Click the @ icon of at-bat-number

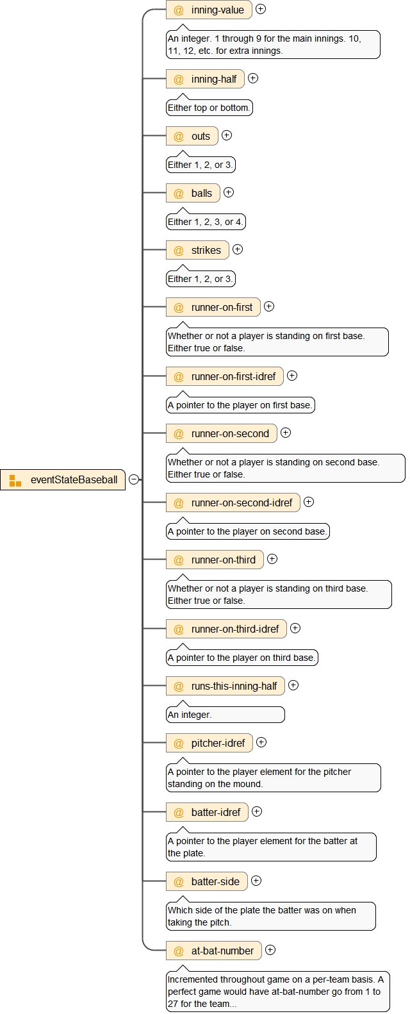[x=179, y=951]
